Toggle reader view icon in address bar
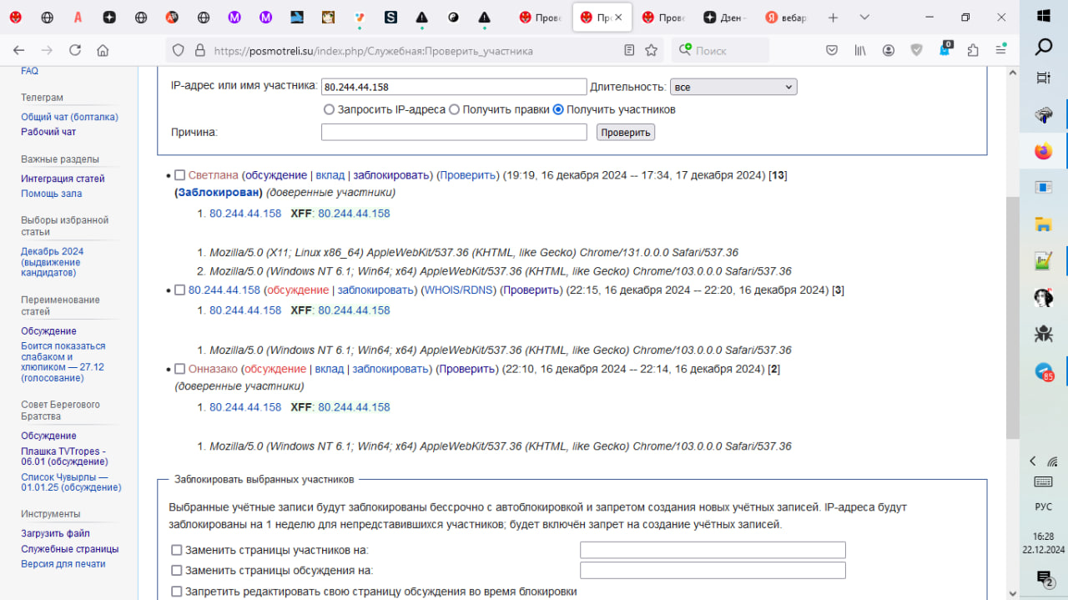 pyautogui.click(x=629, y=50)
